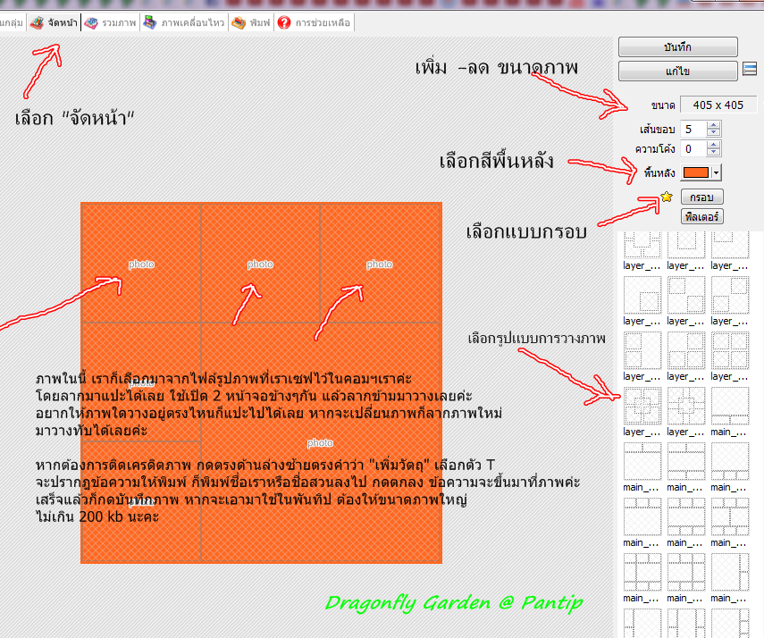Select layout with two stacked left squares
Screen dimensions: 764x638
pyautogui.click(x=642, y=350)
